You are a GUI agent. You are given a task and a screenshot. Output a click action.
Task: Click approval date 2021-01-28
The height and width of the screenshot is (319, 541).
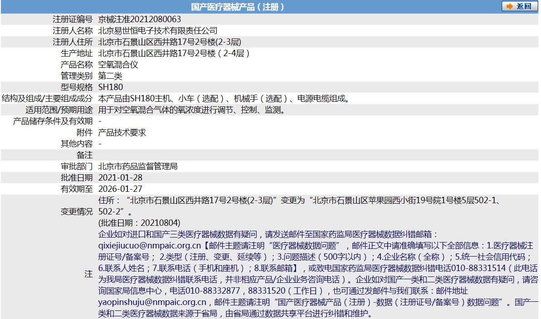point(120,177)
